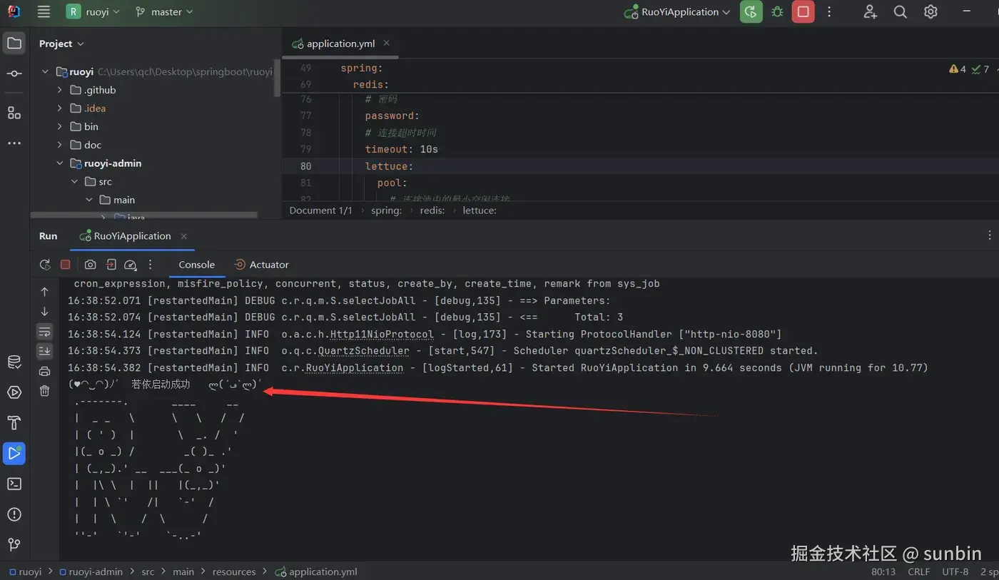Open IDE settings gear

click(930, 12)
